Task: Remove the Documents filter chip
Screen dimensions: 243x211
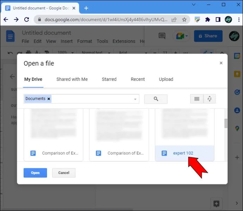Action: (x=49, y=99)
